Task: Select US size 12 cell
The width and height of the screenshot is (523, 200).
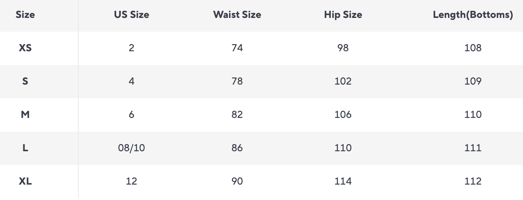Action: [132, 181]
